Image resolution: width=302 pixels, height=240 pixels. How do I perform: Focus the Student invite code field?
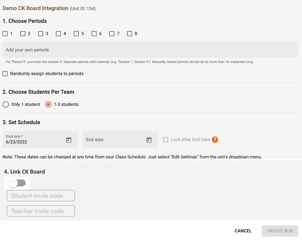tap(41, 196)
